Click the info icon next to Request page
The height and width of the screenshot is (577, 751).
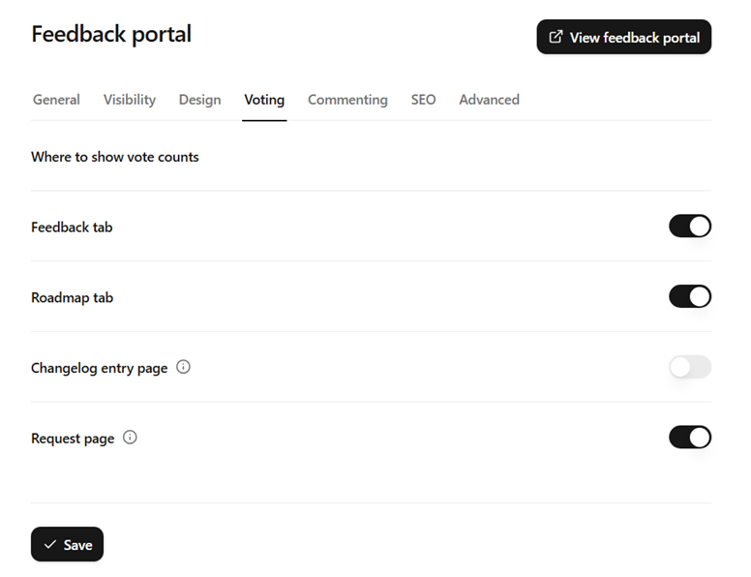coord(130,438)
